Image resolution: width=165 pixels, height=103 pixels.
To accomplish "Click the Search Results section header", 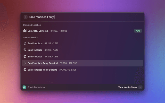I will pyautogui.click(x=30, y=38).
